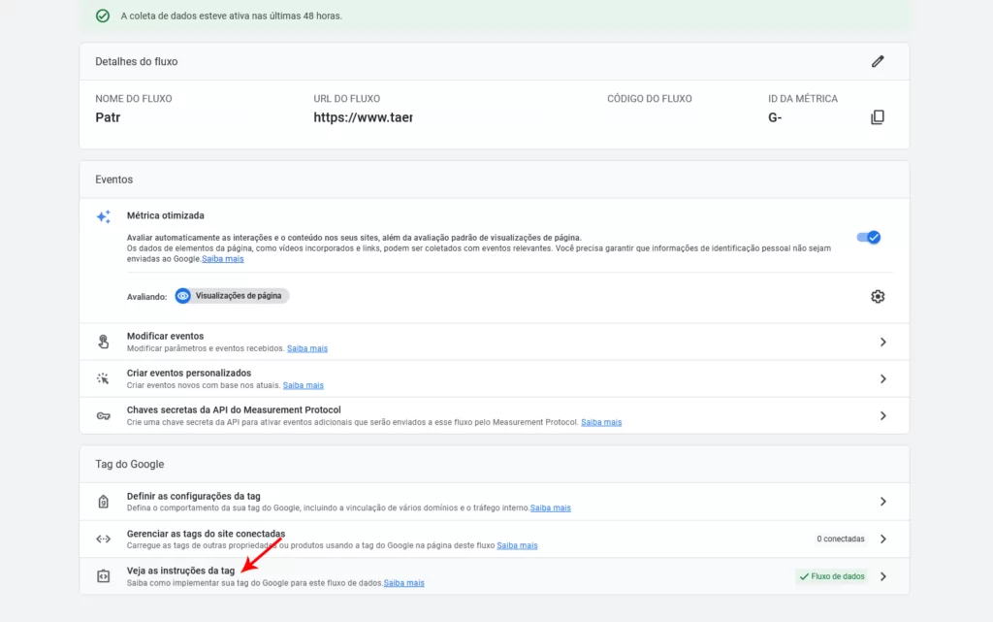Viewport: 993px width, 622px height.
Task: Click the connected site tags arrows icon
Action: click(103, 539)
